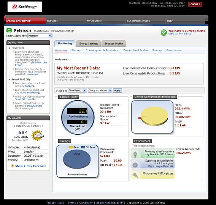
Task: Click the backup power runtime gauge
Action: [78, 117]
